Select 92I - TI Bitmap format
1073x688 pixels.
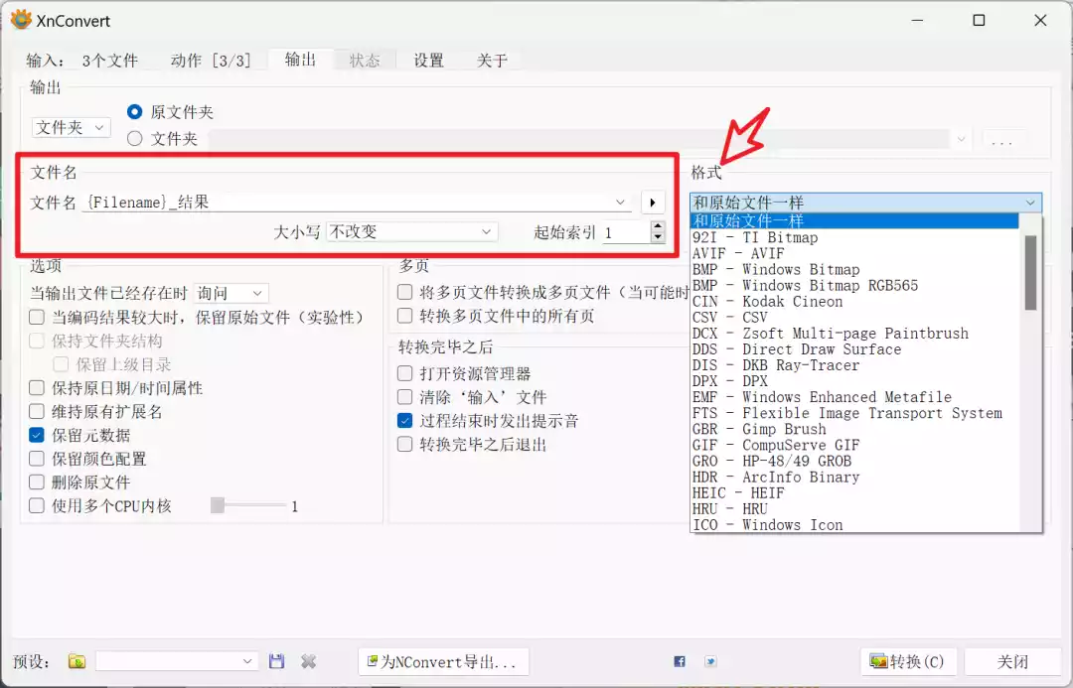(854, 237)
